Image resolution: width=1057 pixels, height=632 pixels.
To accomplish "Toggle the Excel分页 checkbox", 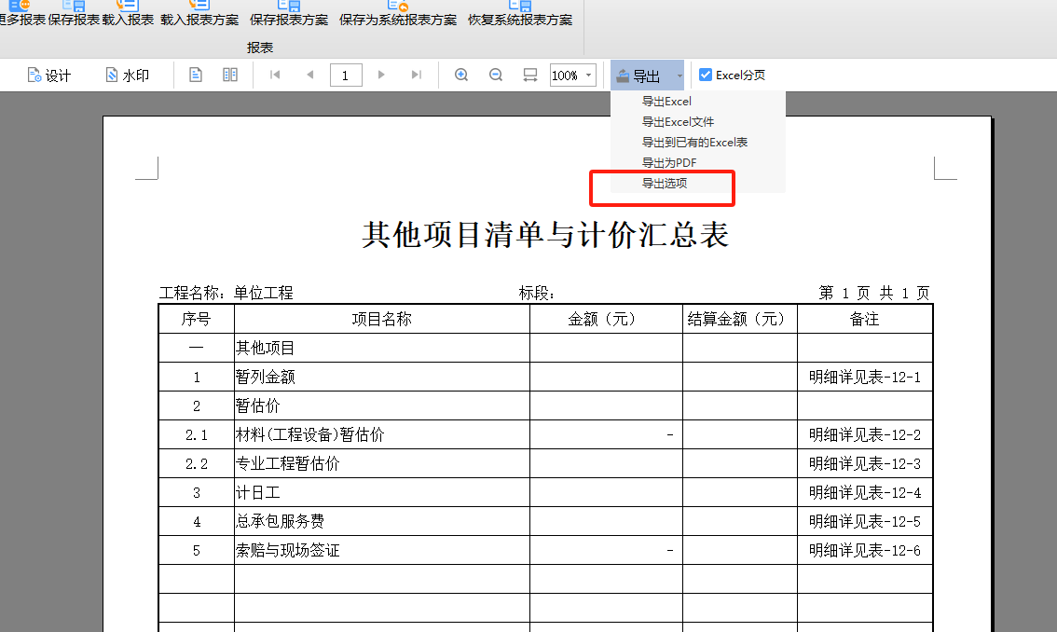I will (x=706, y=75).
